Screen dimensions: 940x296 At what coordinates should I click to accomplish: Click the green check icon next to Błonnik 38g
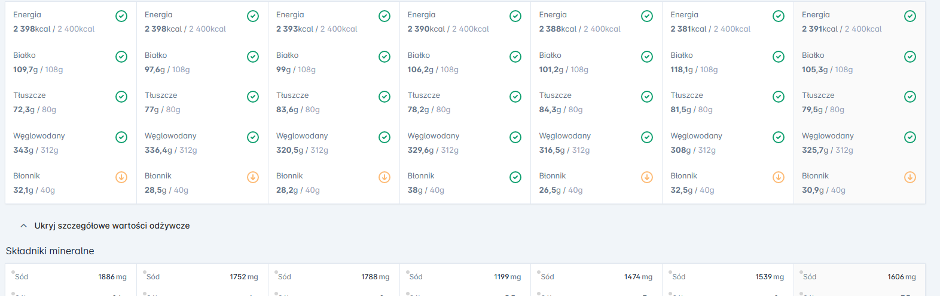click(515, 177)
